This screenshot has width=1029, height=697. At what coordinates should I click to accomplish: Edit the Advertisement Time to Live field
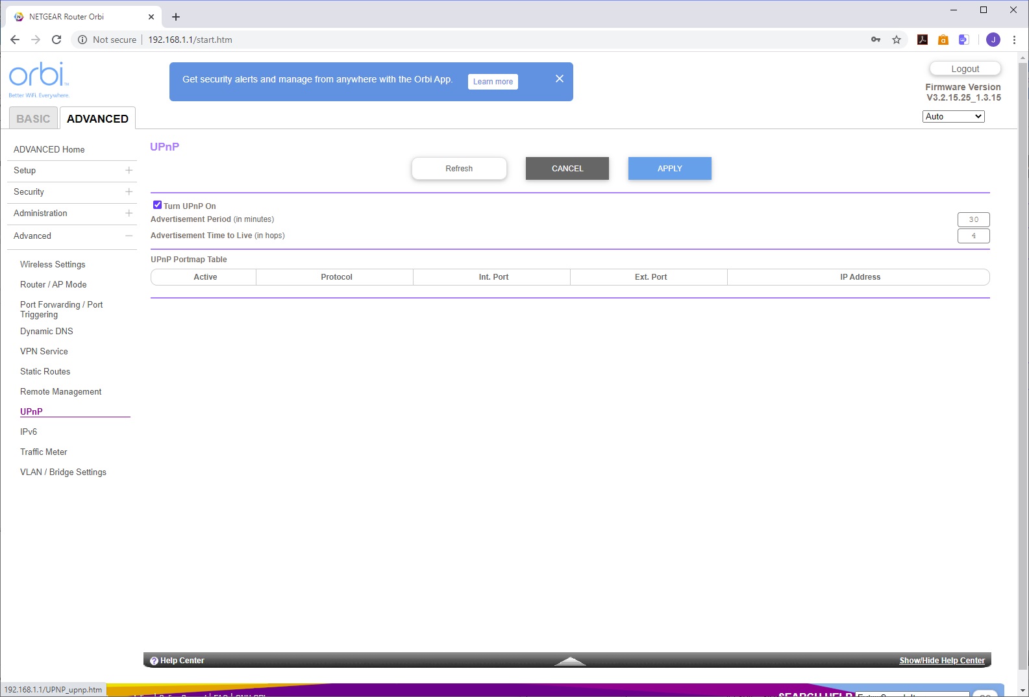click(x=974, y=236)
